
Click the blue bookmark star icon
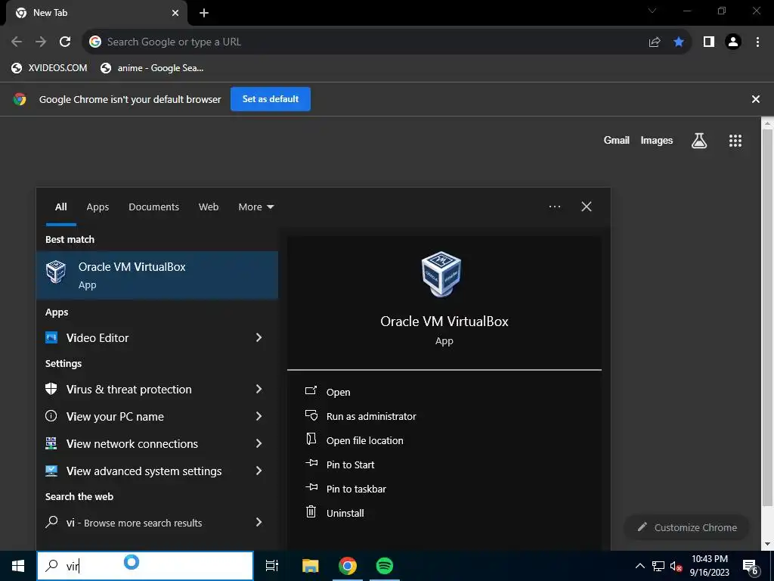[x=679, y=42]
